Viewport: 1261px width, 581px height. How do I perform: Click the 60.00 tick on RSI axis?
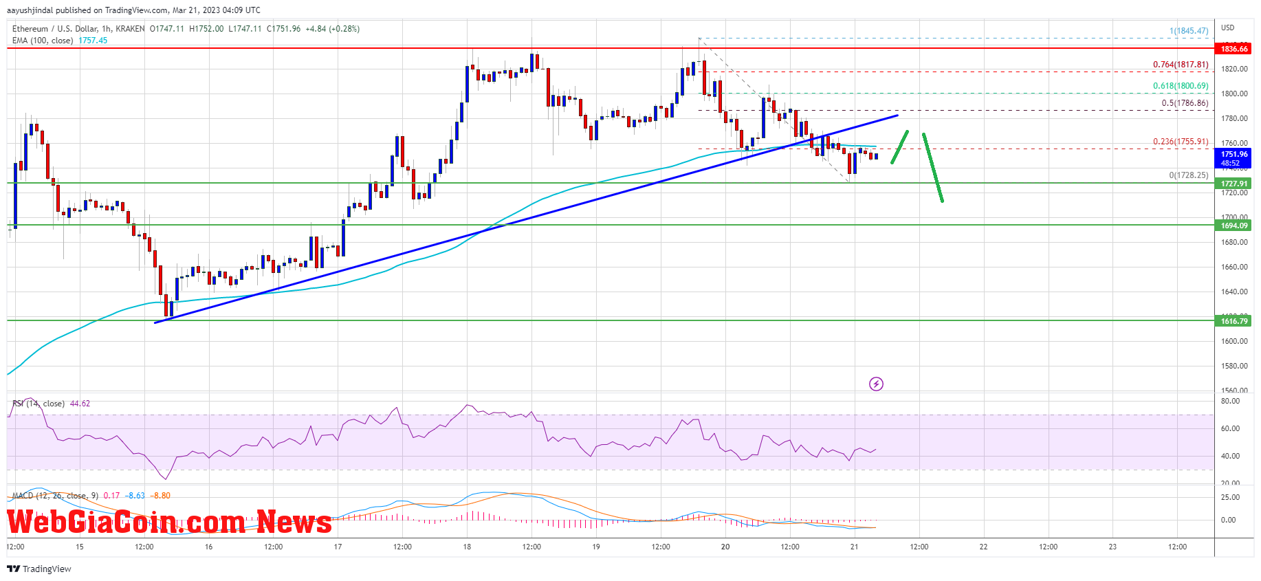(x=1231, y=428)
